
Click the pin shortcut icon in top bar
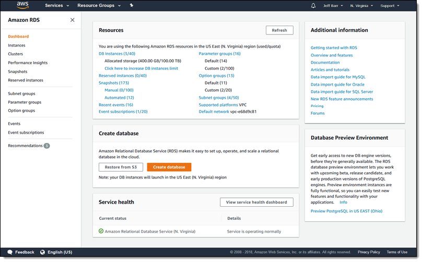click(132, 6)
